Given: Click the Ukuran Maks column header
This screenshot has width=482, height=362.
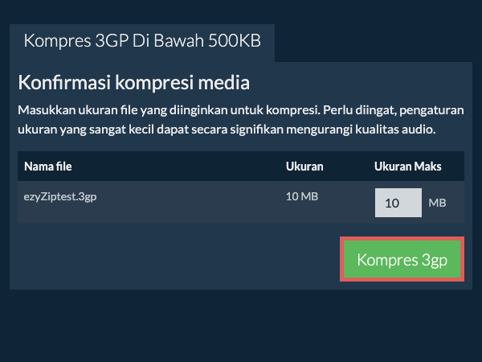Looking at the screenshot, I should click(x=407, y=167).
